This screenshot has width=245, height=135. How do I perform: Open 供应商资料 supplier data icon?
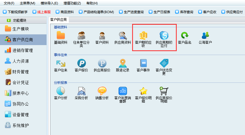(122, 36)
